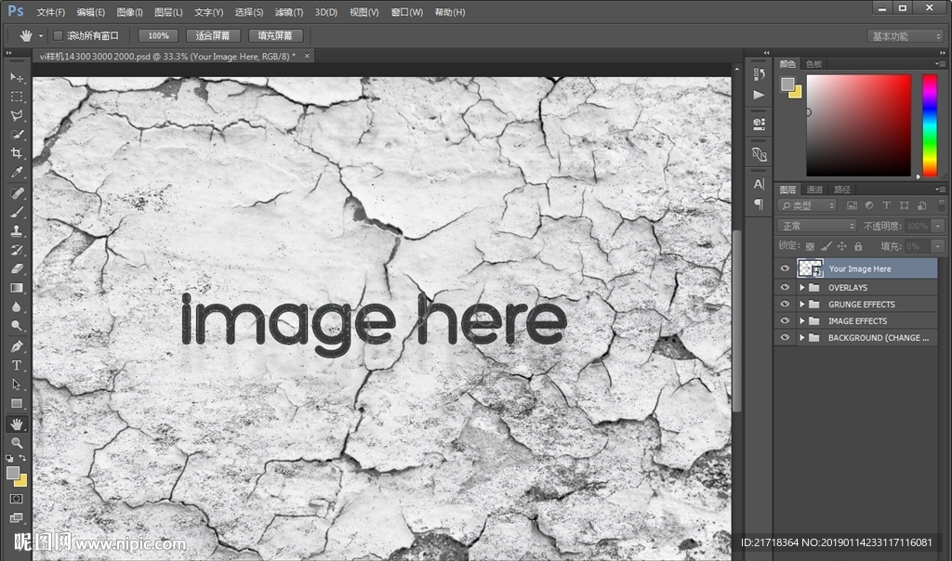Image resolution: width=952 pixels, height=561 pixels.
Task: Expand the GRUNGE EFFECTS group
Action: 802,304
